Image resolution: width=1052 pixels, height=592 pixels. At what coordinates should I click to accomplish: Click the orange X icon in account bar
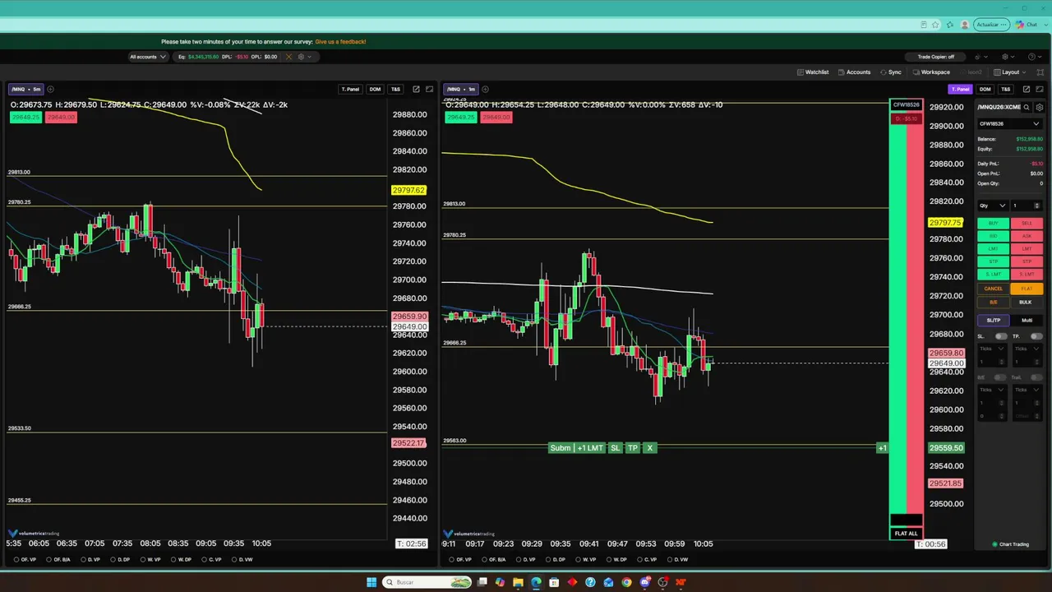point(288,57)
